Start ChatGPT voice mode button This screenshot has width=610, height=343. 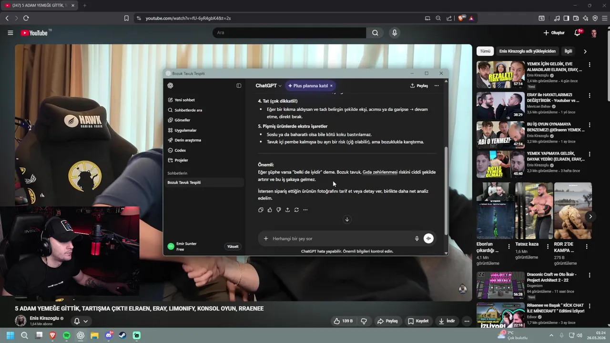click(428, 239)
